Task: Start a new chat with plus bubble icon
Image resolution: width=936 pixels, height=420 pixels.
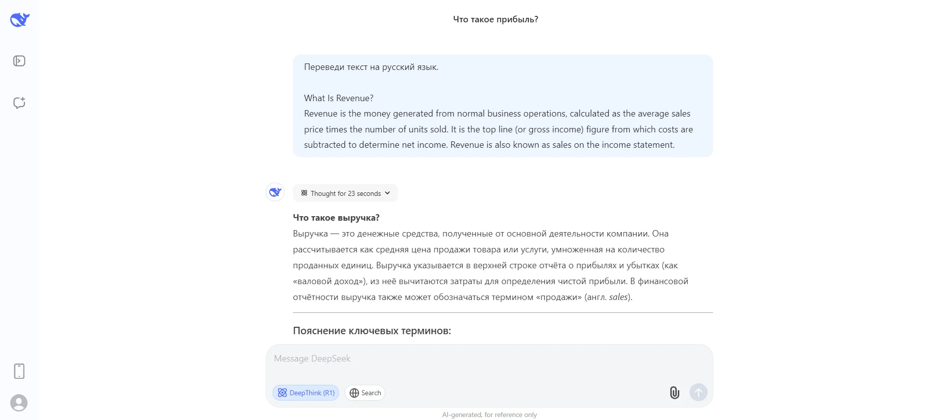Action: coord(19,103)
